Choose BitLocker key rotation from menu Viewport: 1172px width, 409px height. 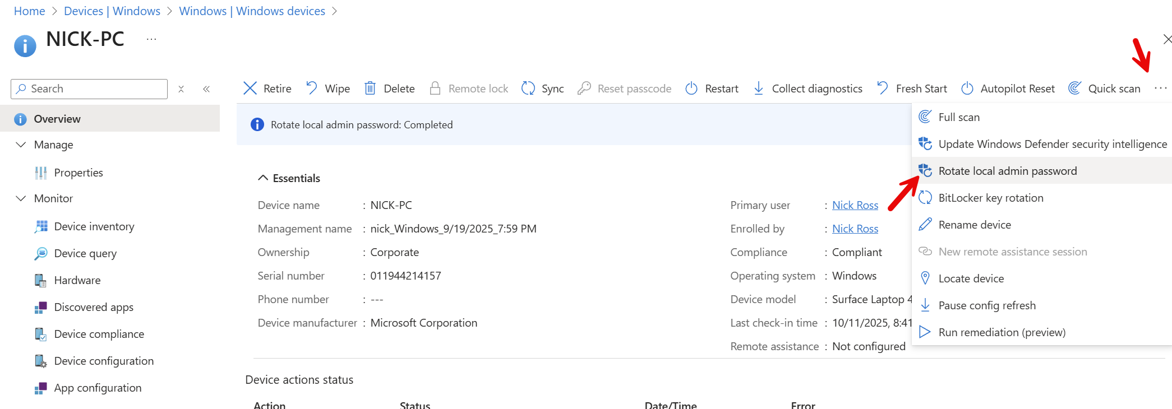point(990,198)
